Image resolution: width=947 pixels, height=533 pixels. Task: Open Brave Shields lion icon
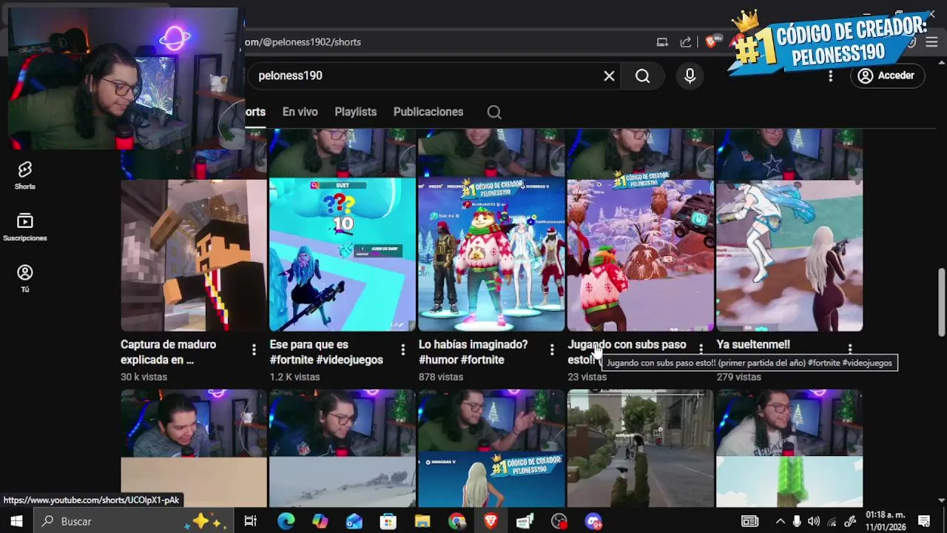point(711,42)
